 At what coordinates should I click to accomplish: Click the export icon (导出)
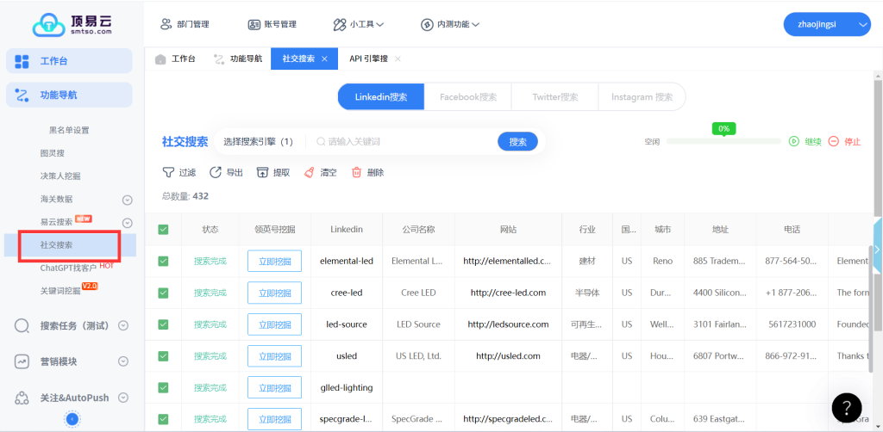click(x=216, y=172)
